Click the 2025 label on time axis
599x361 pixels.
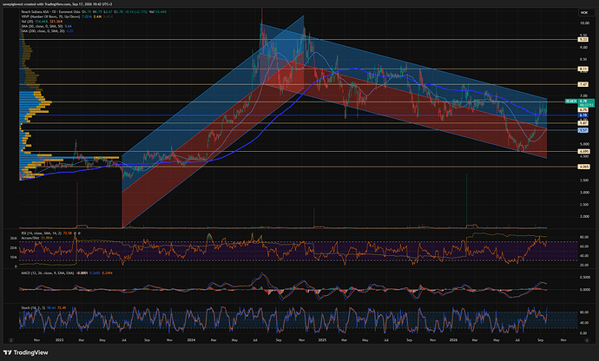tap(322, 340)
